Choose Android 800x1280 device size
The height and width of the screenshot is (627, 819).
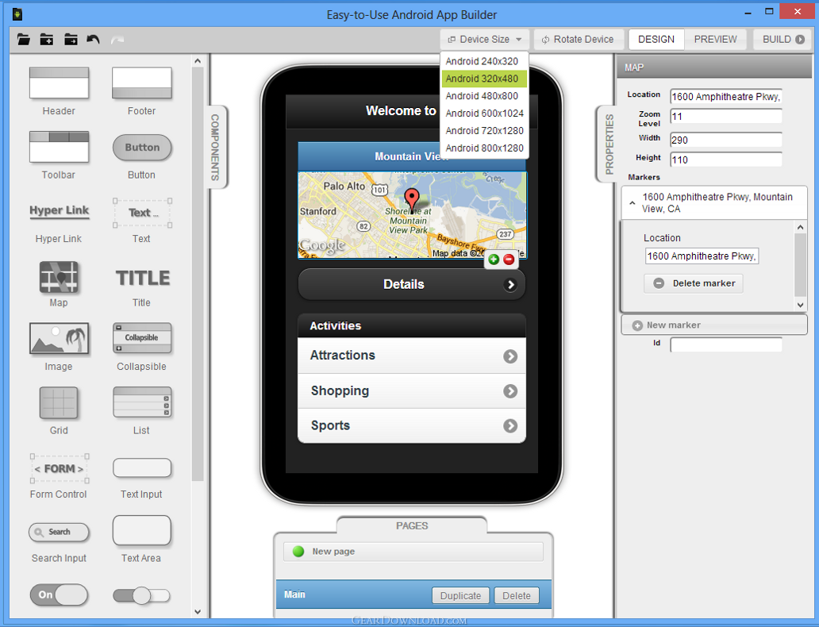pyautogui.click(x=485, y=148)
